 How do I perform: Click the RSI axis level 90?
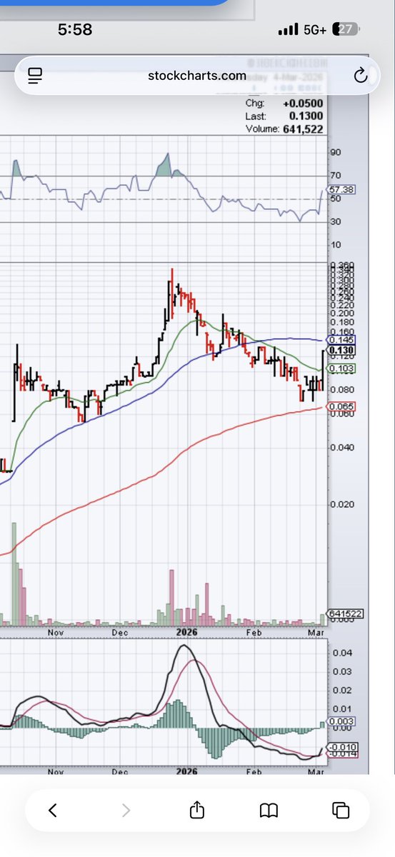[x=334, y=153]
